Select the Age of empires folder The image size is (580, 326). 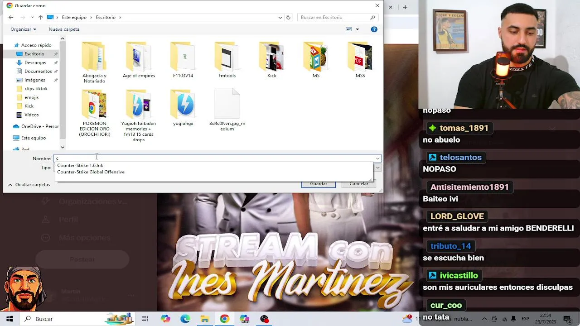coord(139,60)
